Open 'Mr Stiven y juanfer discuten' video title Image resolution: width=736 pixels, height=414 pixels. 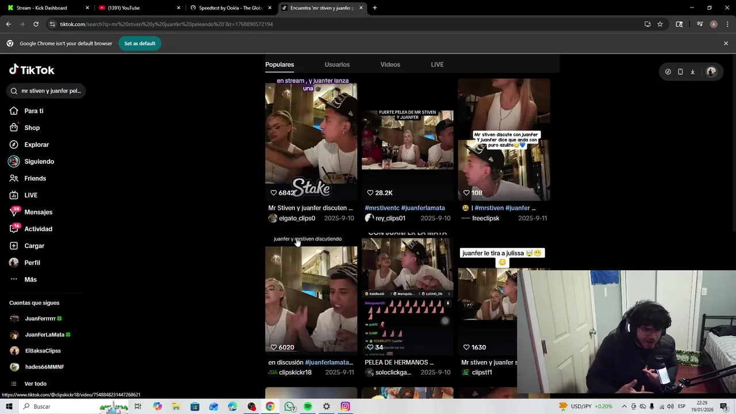[310, 208]
